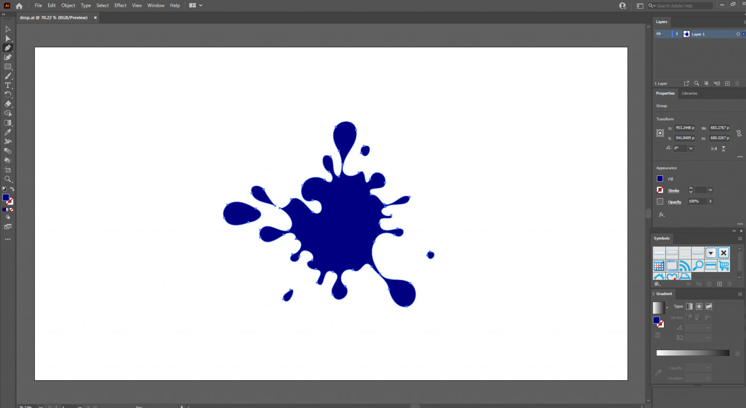Click the blue Fill color swatch

pyautogui.click(x=660, y=179)
